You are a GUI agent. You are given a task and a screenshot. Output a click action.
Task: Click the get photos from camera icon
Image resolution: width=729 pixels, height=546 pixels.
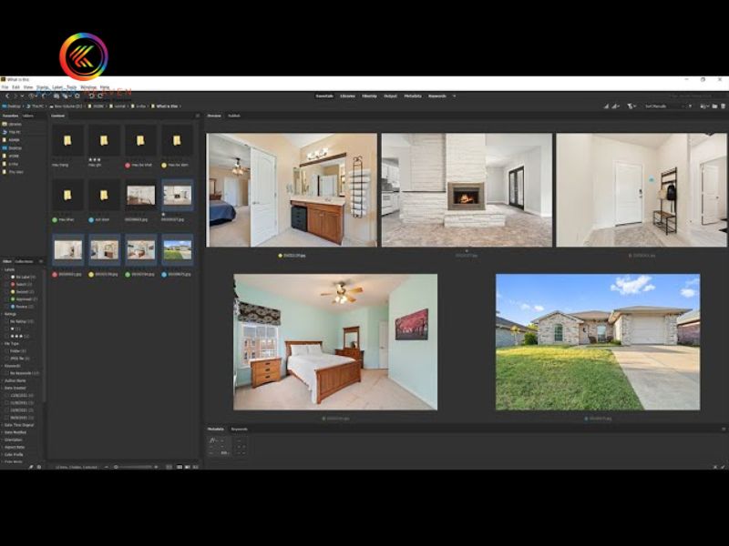(56, 96)
